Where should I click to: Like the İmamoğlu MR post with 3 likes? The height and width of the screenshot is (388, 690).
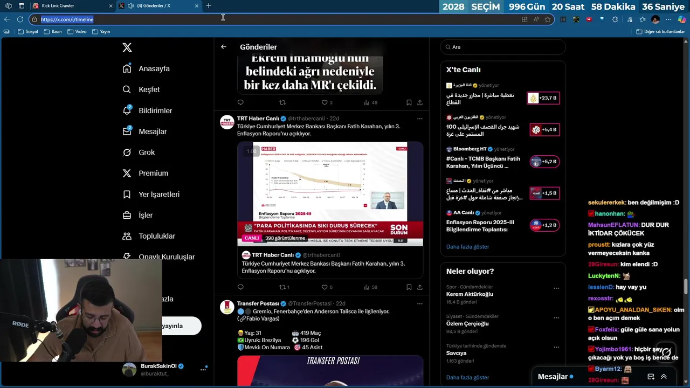[327, 102]
